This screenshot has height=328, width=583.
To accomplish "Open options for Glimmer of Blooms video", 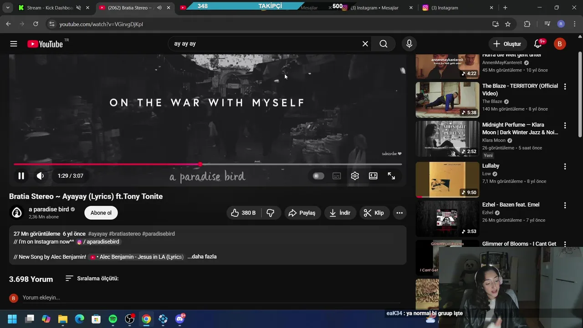I will click(x=565, y=244).
